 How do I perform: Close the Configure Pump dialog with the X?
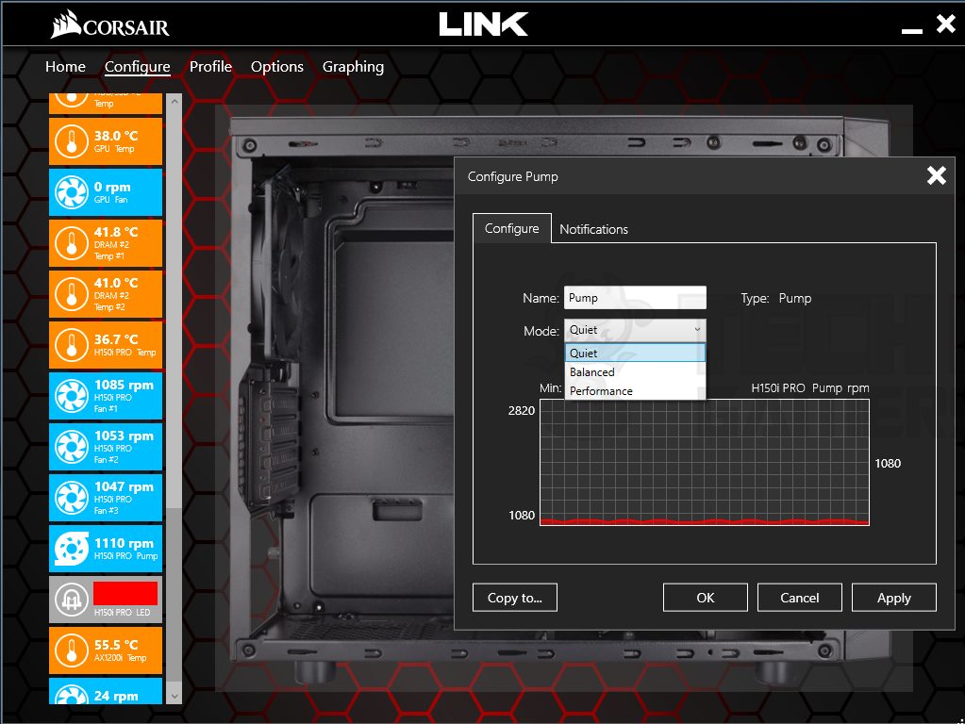click(x=936, y=176)
